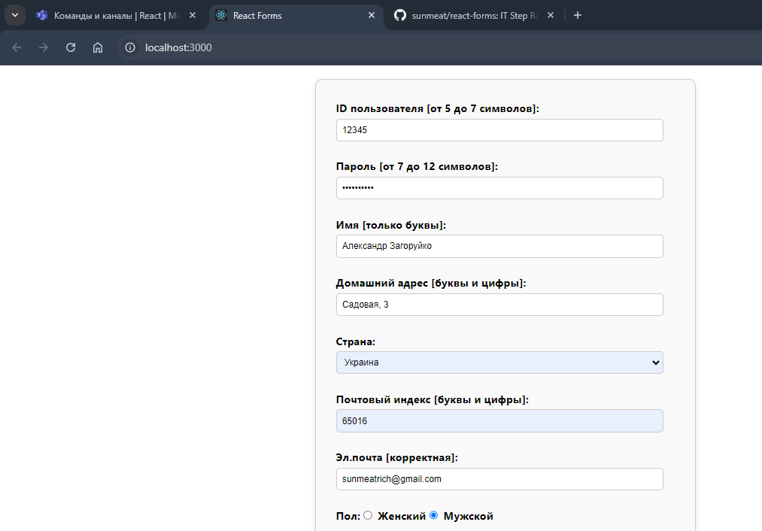Go to the browser home page

point(98,47)
